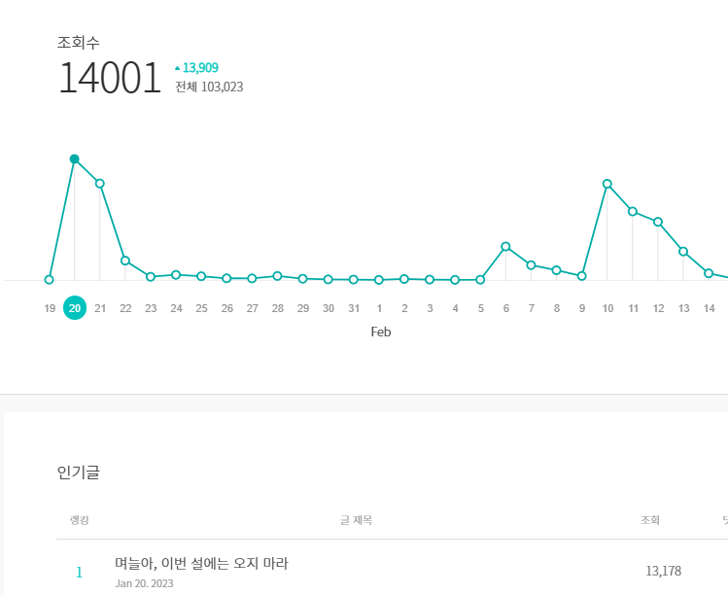
Task: Select the date label 10 on the axis
Action: [x=607, y=308]
